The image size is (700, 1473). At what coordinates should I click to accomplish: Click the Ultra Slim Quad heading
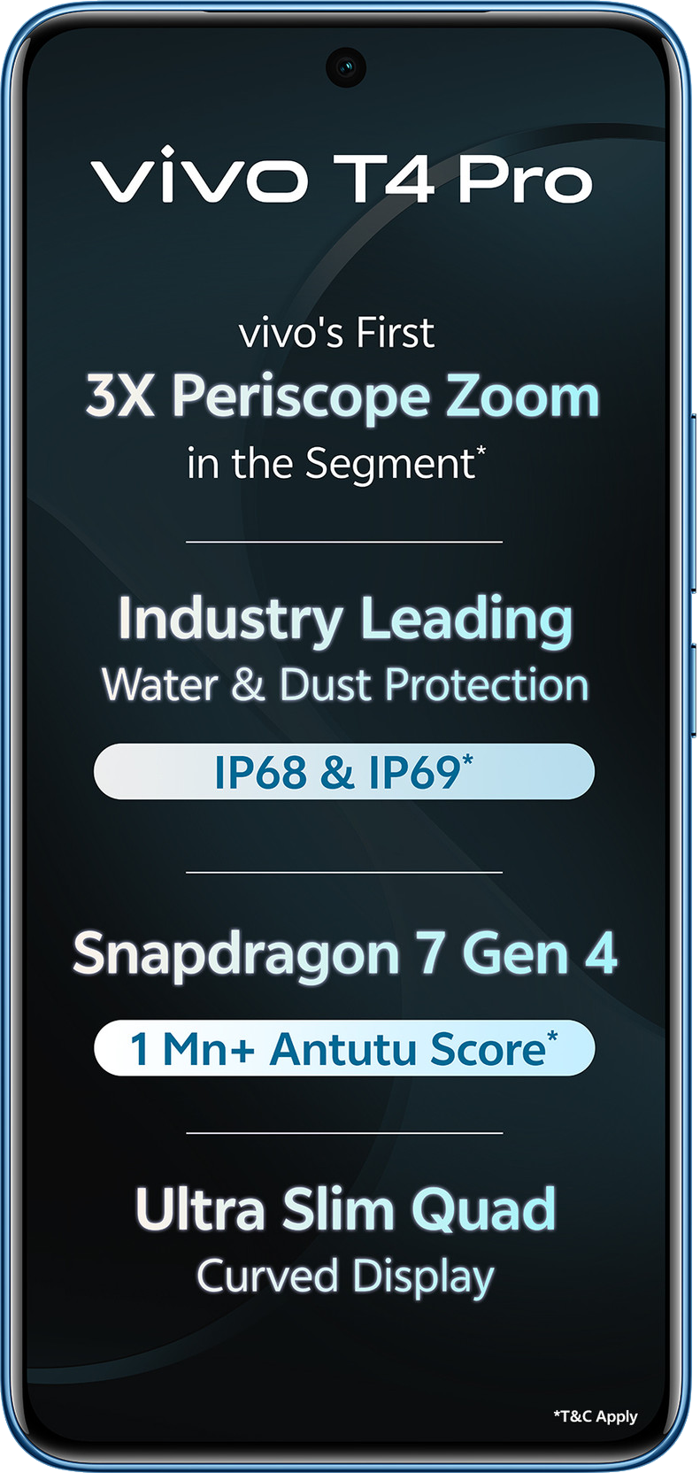345,1209
